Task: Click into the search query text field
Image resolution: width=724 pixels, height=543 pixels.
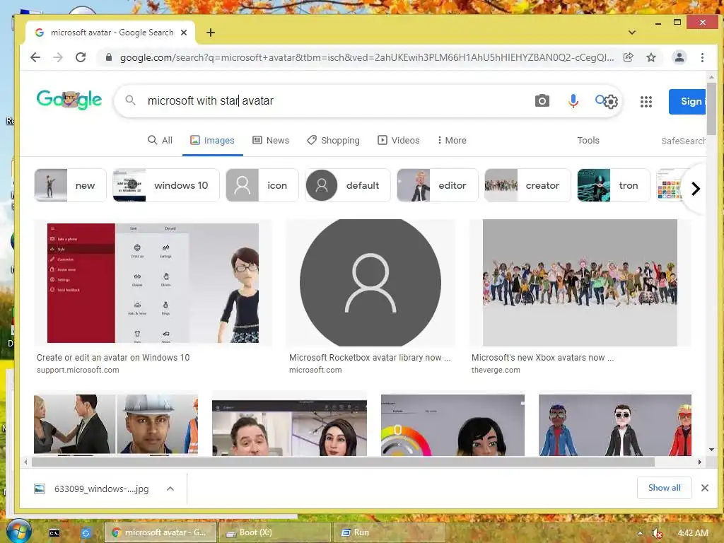Action: (337, 100)
